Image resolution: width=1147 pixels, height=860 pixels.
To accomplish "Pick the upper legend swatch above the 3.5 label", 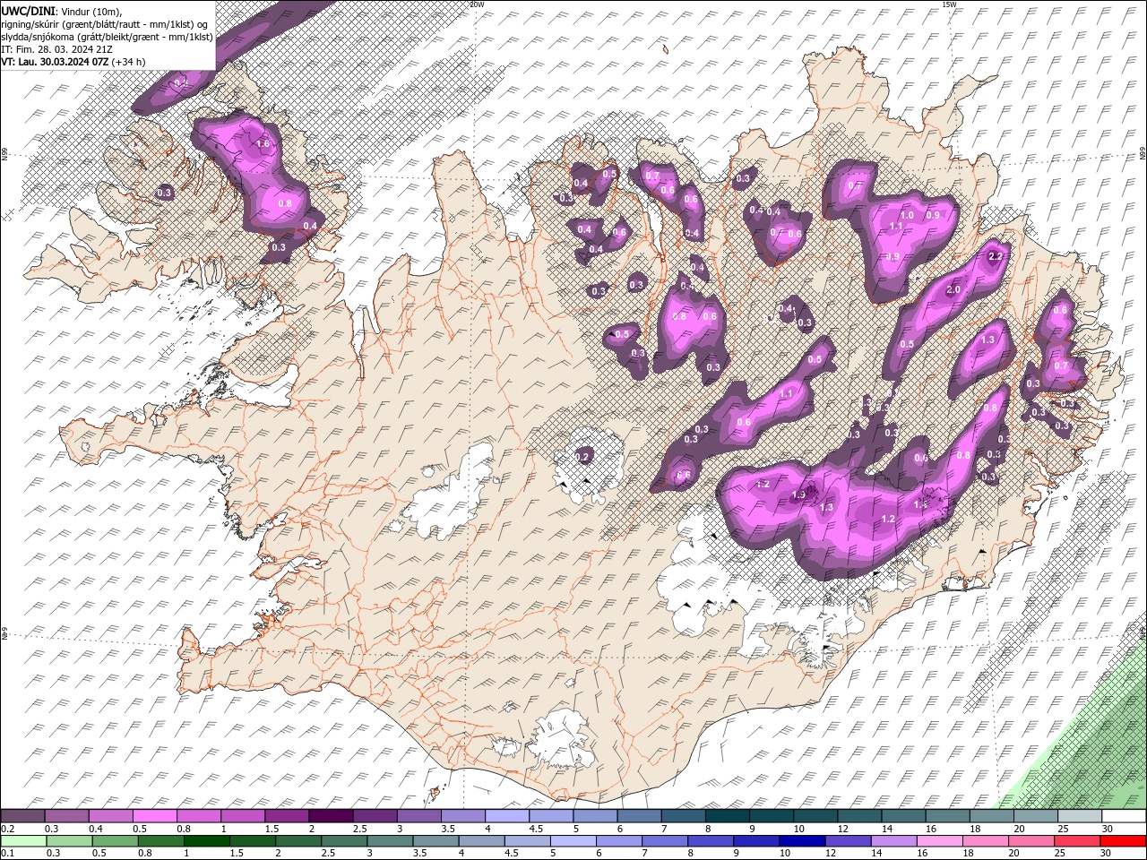I will (462, 816).
